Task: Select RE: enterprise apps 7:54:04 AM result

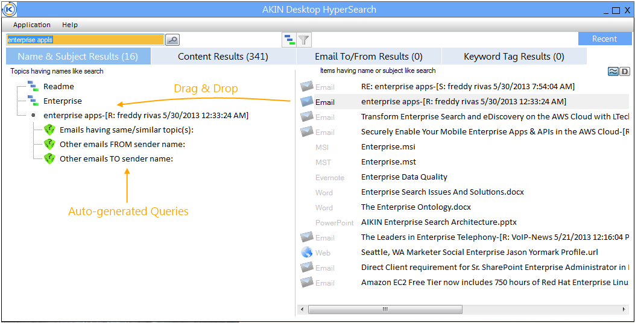Action: pyautogui.click(x=468, y=86)
